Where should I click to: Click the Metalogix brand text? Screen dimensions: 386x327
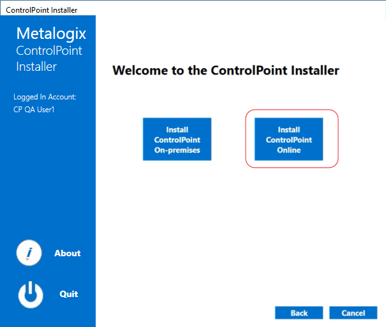[x=51, y=34]
